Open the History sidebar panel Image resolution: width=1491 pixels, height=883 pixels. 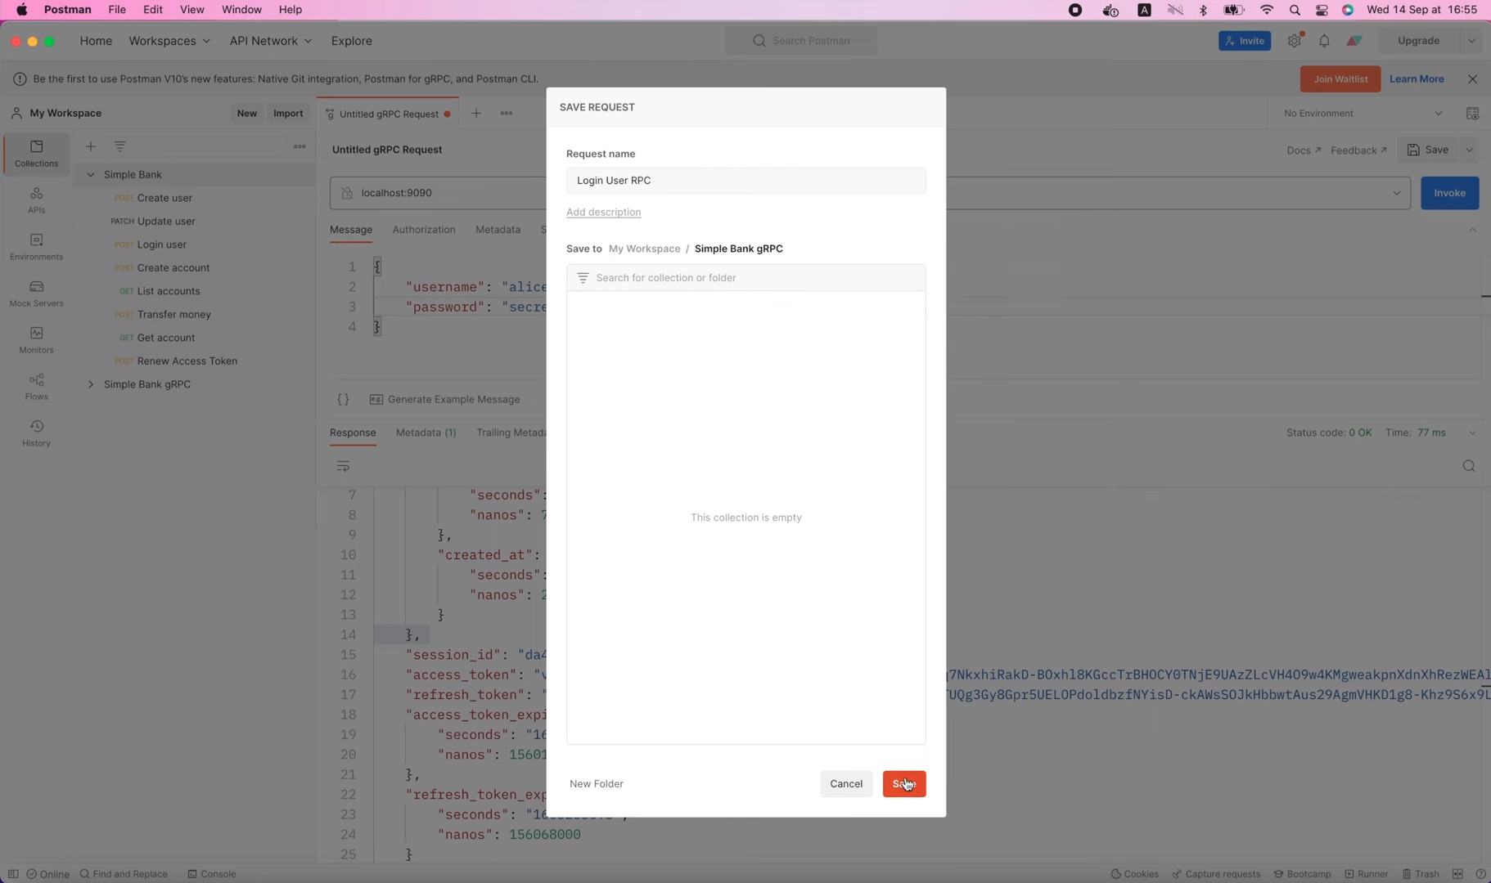click(x=36, y=433)
